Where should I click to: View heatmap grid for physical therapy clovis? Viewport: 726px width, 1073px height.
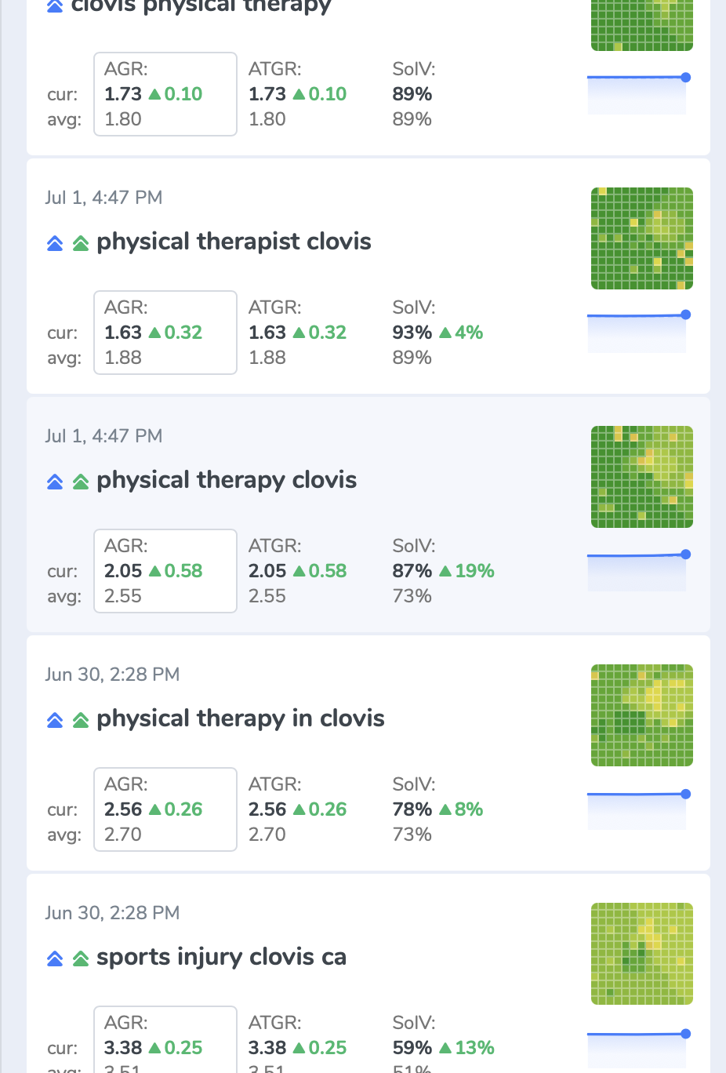(x=642, y=477)
